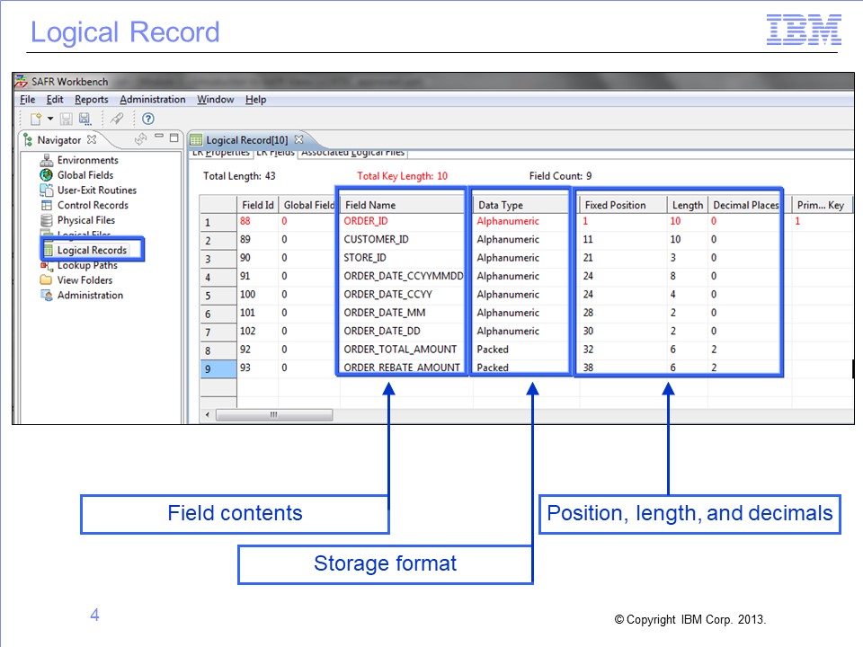Click Field Id 100 cell

tap(258, 295)
